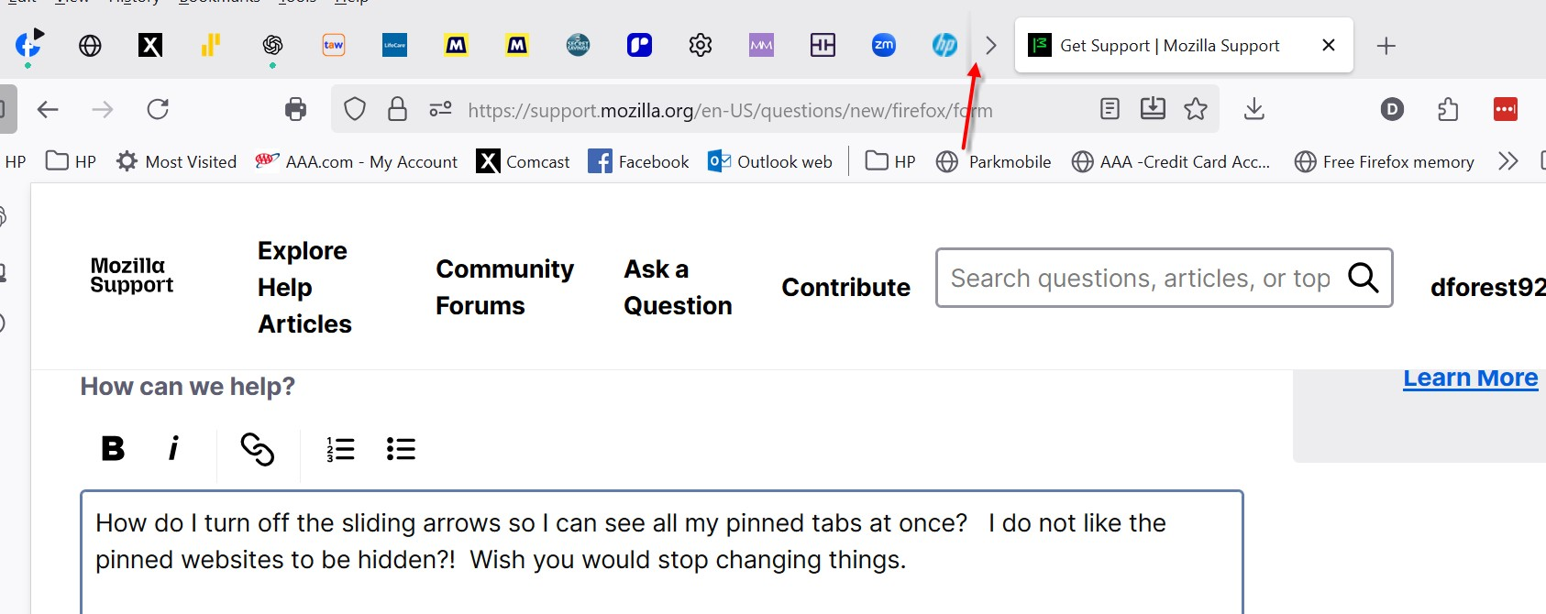This screenshot has width=1546, height=614.
Task: Follow the Learn More link
Action: (x=1470, y=378)
